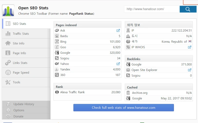Click the Update History refresh icon

(8, 104)
